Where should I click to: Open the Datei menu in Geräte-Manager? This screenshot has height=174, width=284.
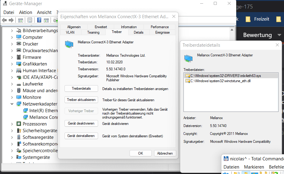(x=9, y=12)
